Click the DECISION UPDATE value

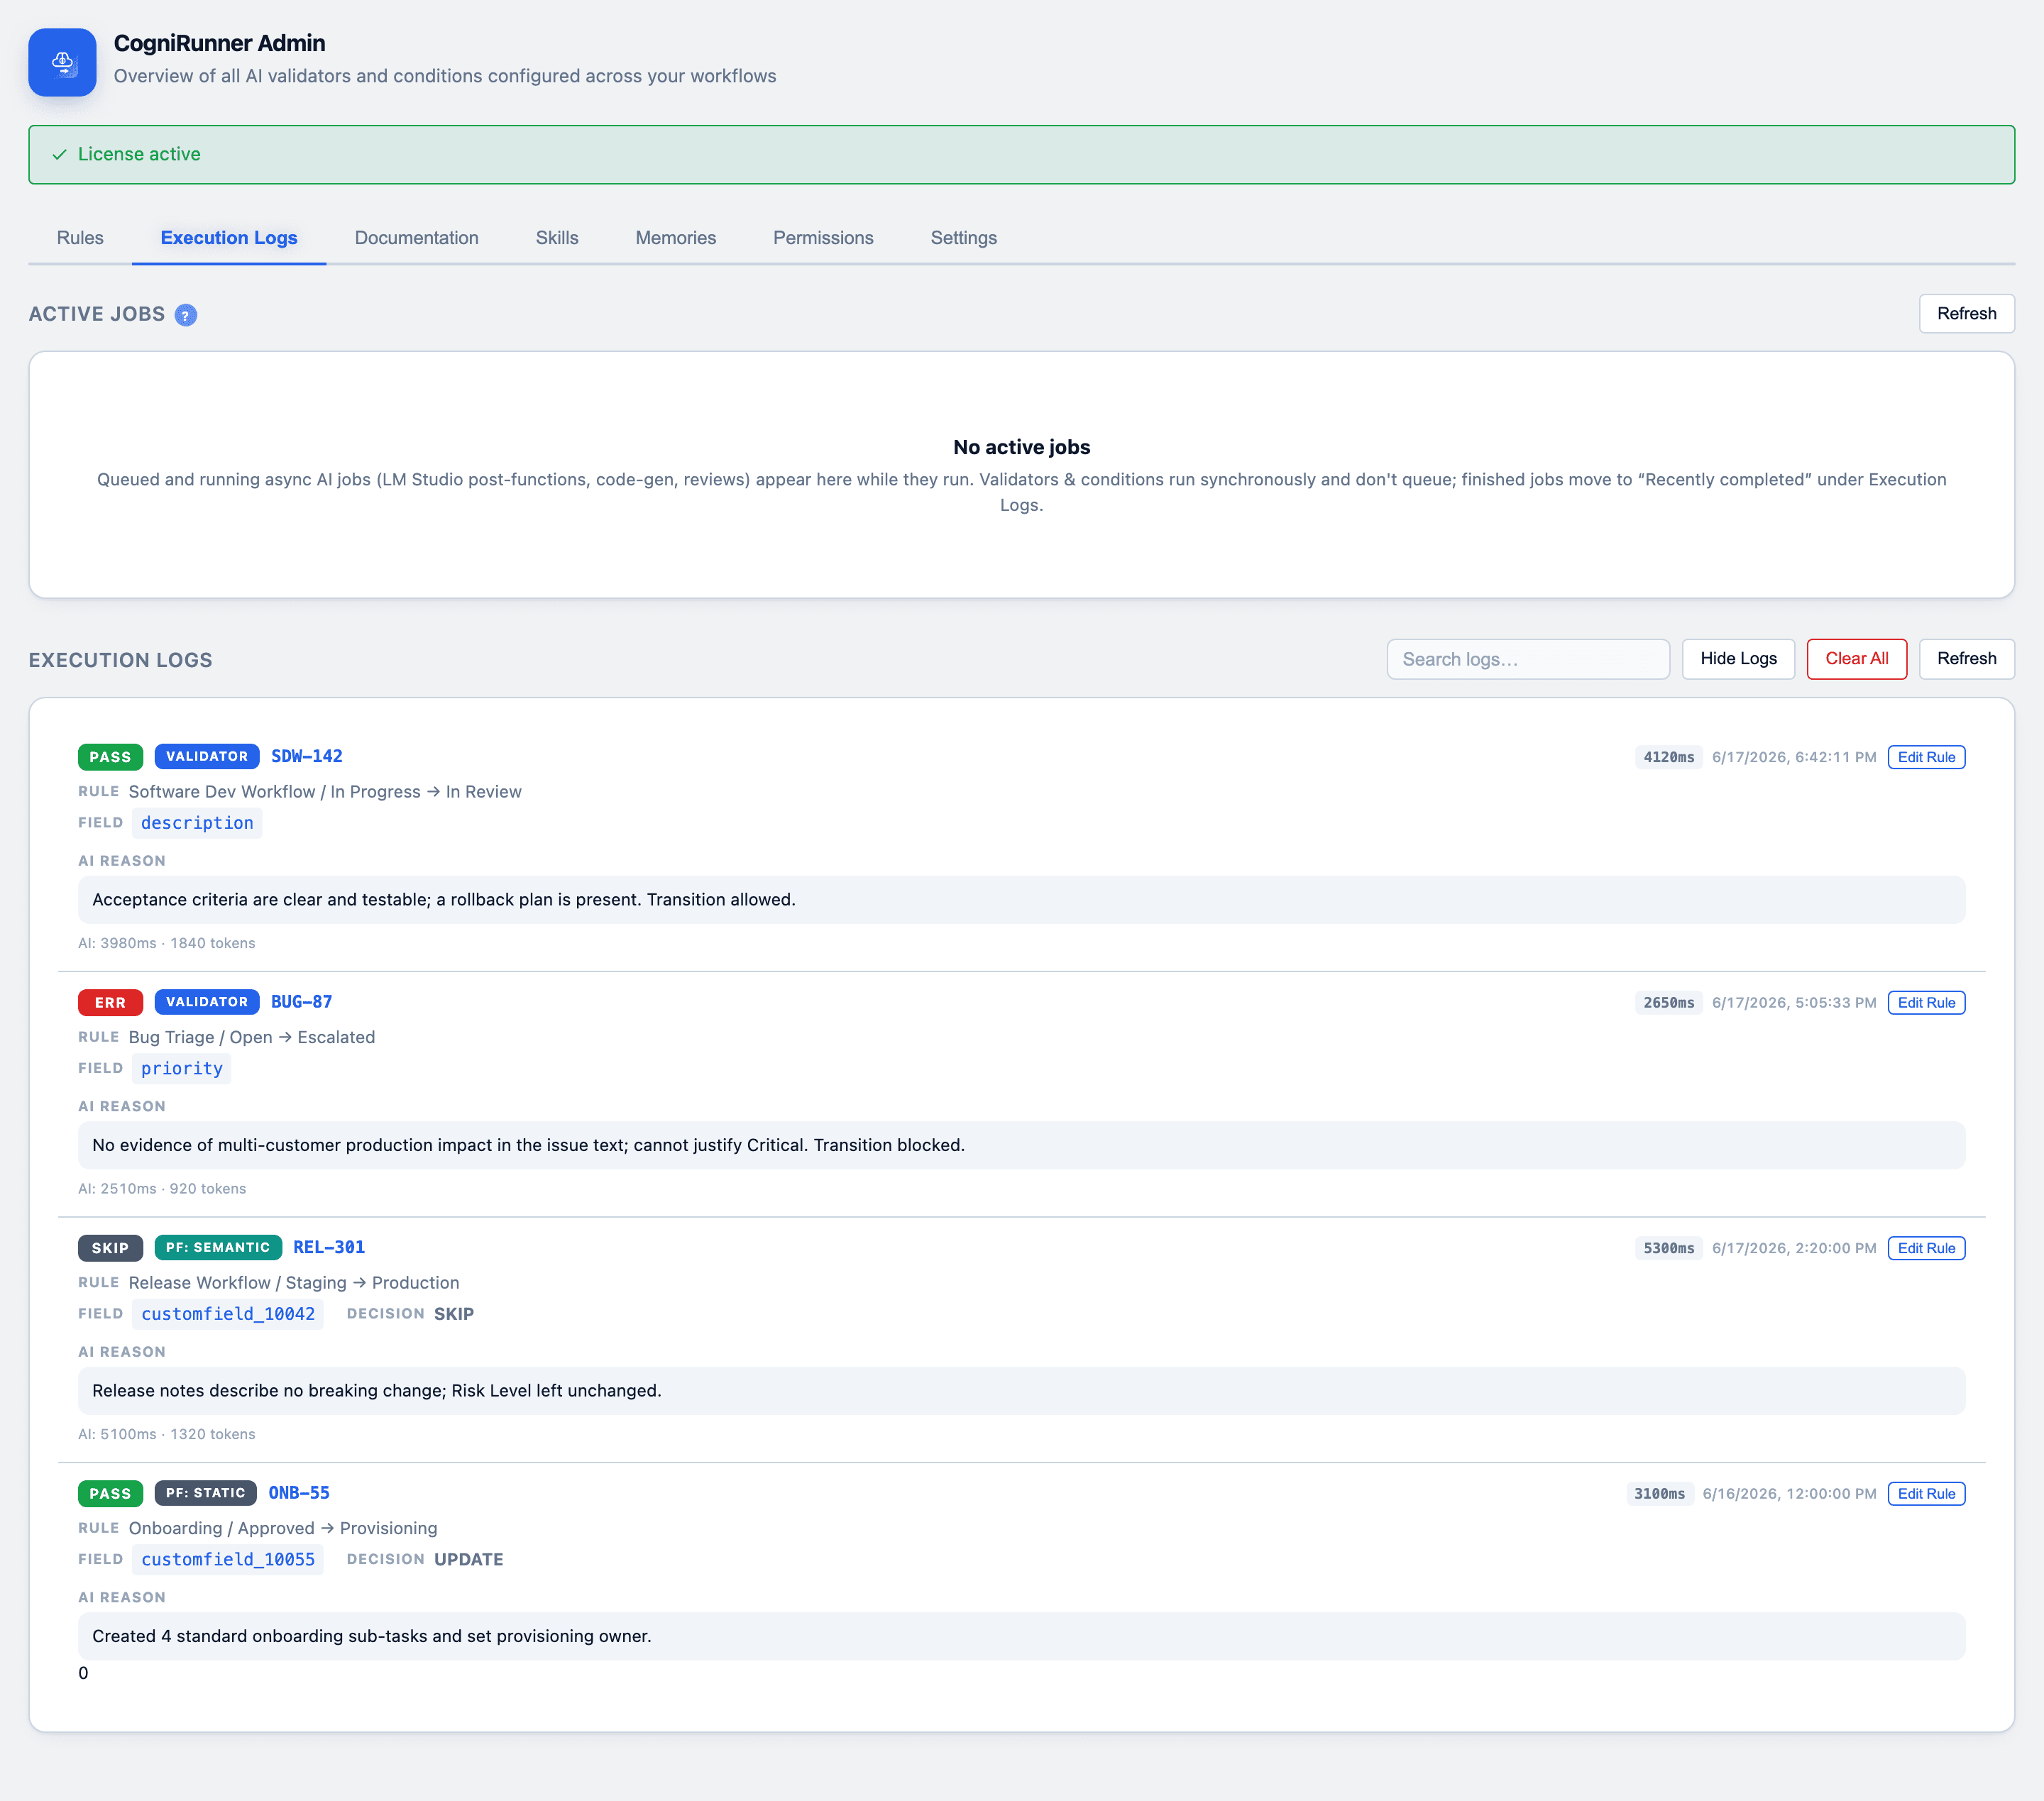468,1560
